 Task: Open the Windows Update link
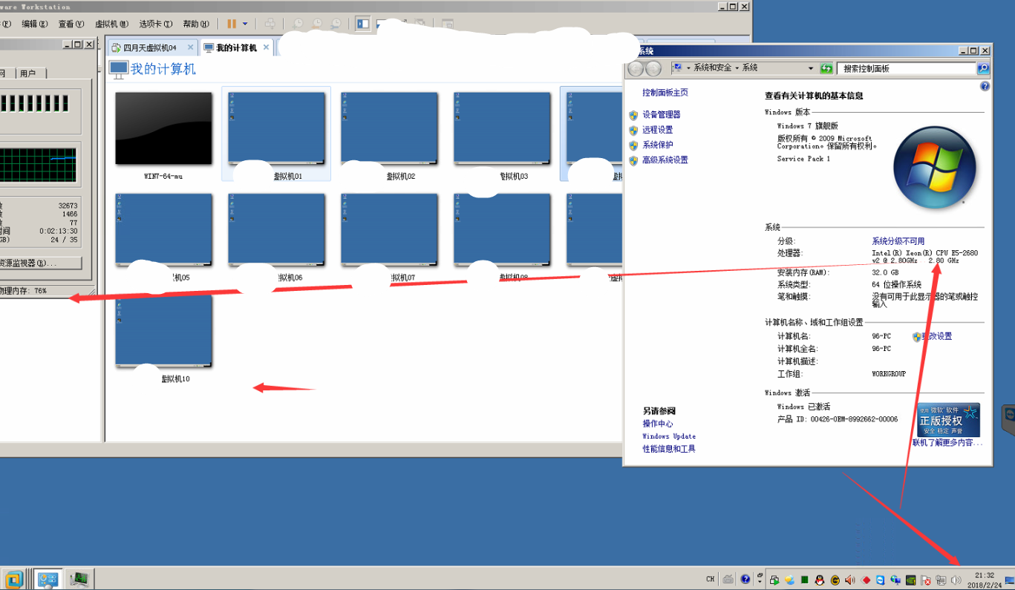click(669, 436)
